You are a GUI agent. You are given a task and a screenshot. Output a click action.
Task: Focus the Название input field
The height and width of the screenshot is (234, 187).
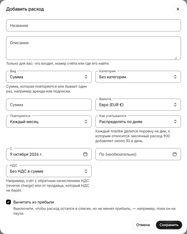[93, 25]
